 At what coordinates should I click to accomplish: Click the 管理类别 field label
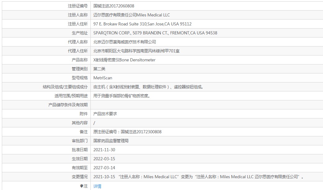80,69
